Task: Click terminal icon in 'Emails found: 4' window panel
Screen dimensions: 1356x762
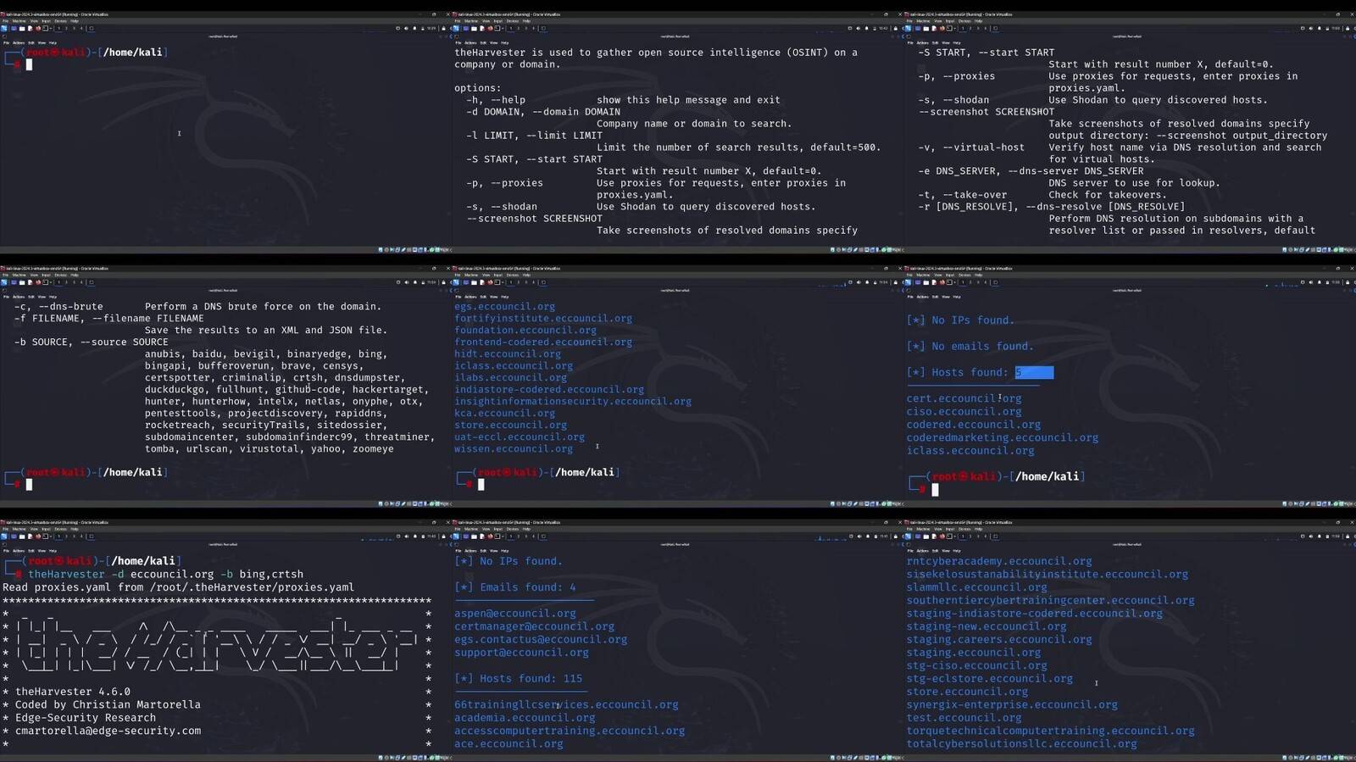Action: (497, 537)
